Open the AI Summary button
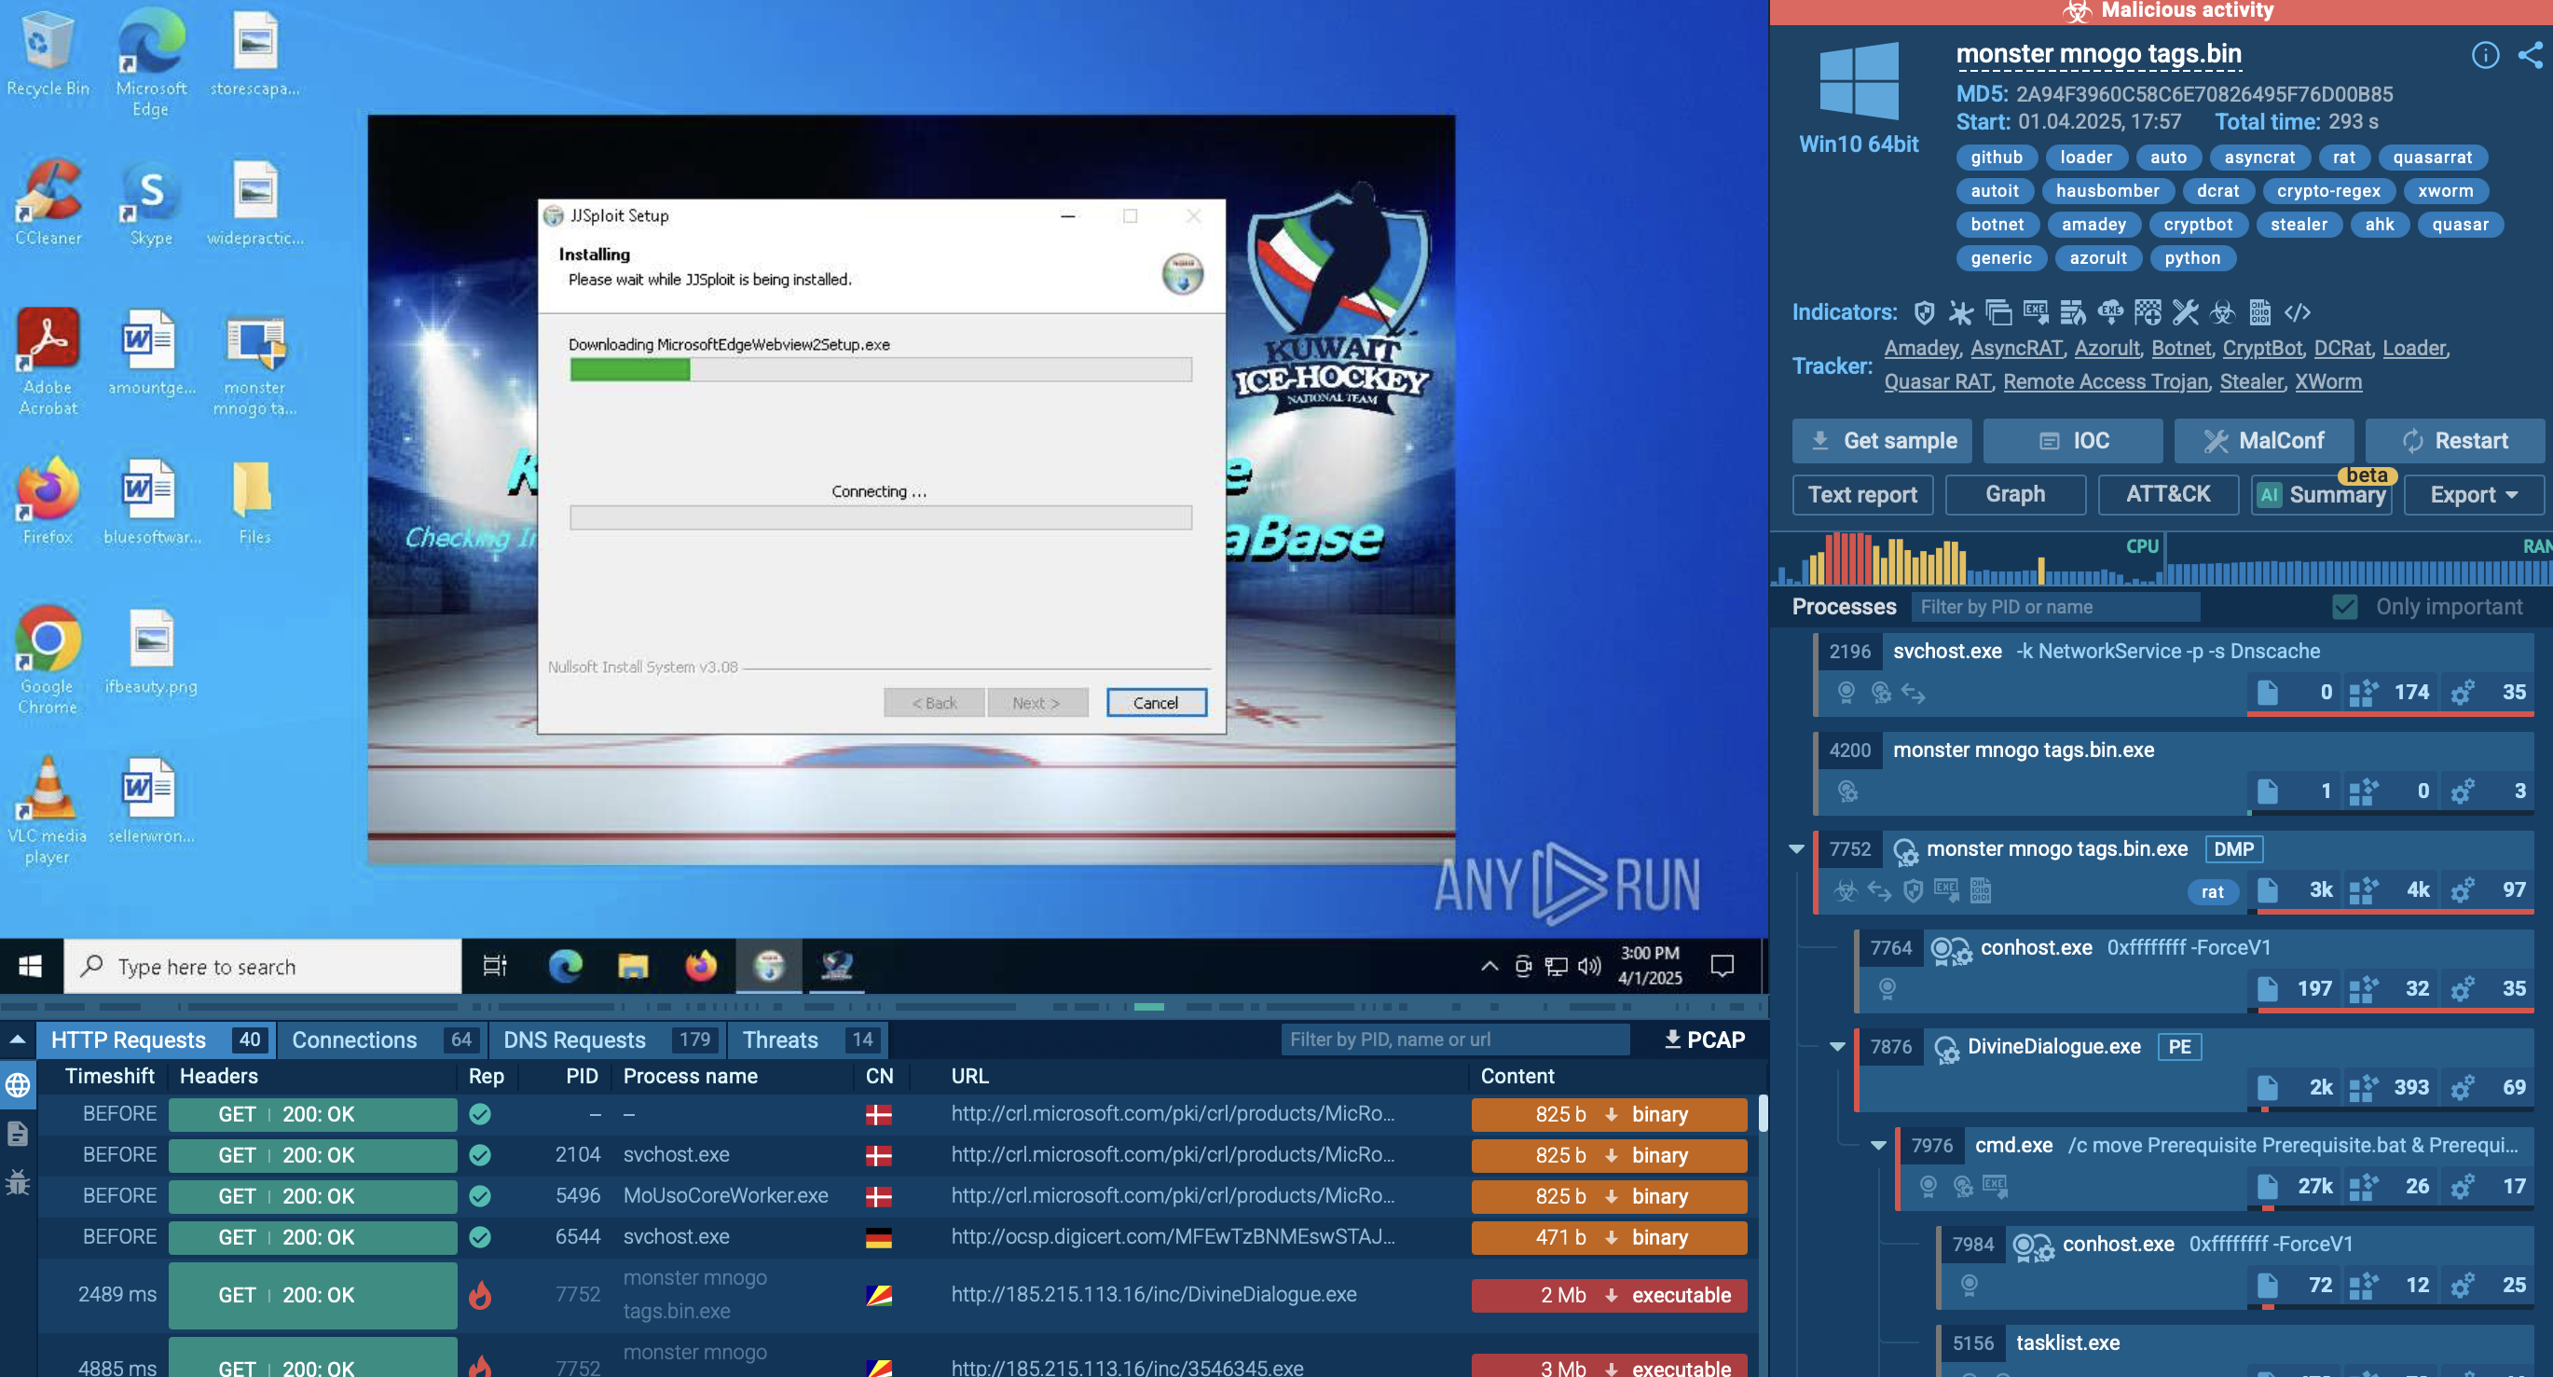The width and height of the screenshot is (2553, 1377). tap(2321, 495)
